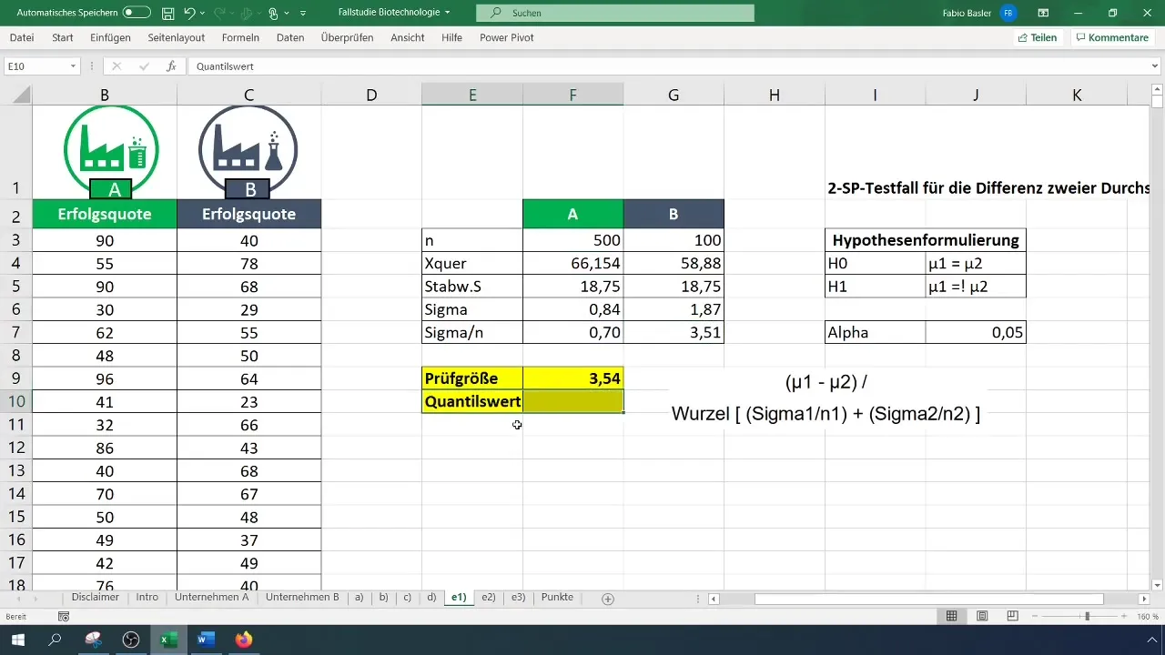Click the cancel X icon in formula bar
Image resolution: width=1165 pixels, height=655 pixels.
[x=116, y=66]
